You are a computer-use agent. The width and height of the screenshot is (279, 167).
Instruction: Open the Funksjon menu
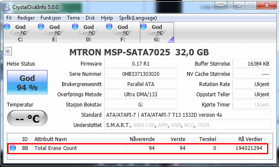(x=51, y=18)
